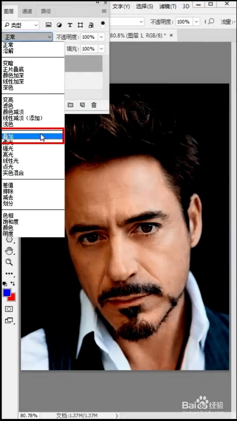The image size is (237, 421).
Task: Click the red background color swatch
Action: [13, 297]
